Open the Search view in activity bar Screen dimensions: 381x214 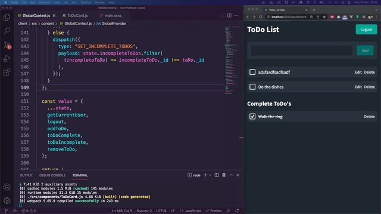pos(7,31)
